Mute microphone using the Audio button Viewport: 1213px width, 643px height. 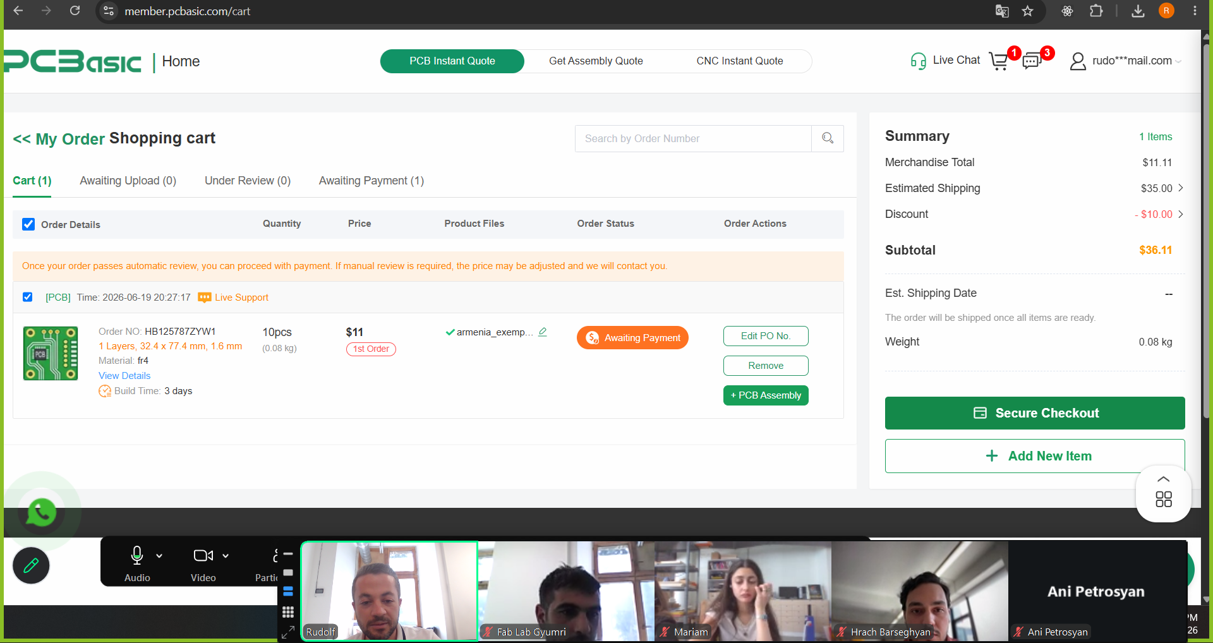pos(137,563)
